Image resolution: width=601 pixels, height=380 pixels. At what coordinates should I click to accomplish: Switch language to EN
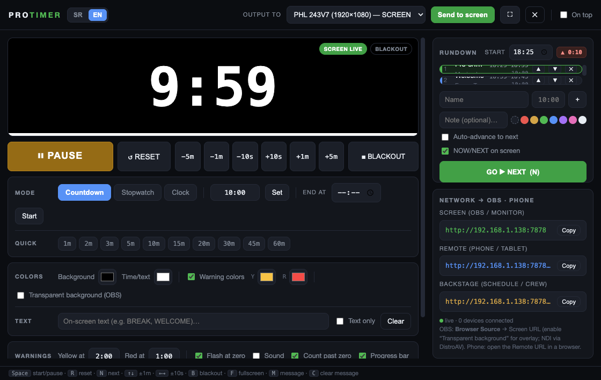click(98, 15)
